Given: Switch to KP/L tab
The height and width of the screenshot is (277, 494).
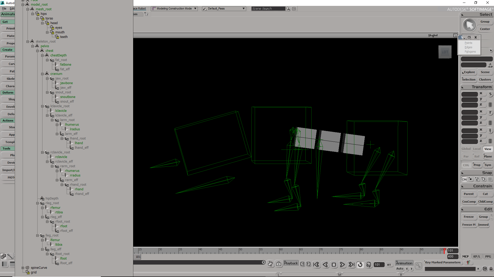Looking at the screenshot, I should [477, 256].
